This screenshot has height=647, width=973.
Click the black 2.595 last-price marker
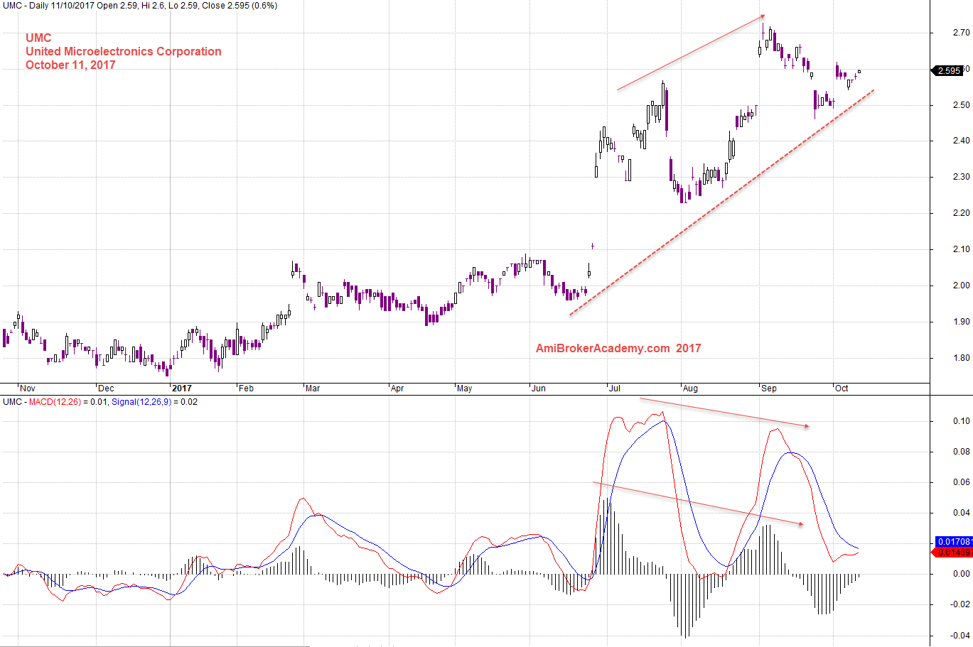pyautogui.click(x=949, y=70)
